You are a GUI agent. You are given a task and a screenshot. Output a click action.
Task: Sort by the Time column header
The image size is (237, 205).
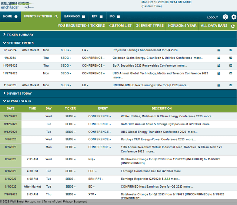click(x=32, y=108)
